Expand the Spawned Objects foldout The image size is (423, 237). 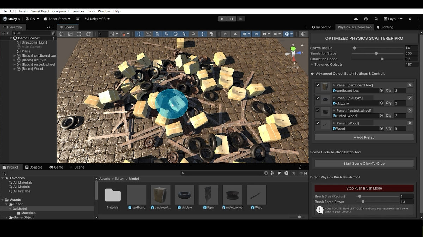click(x=312, y=65)
